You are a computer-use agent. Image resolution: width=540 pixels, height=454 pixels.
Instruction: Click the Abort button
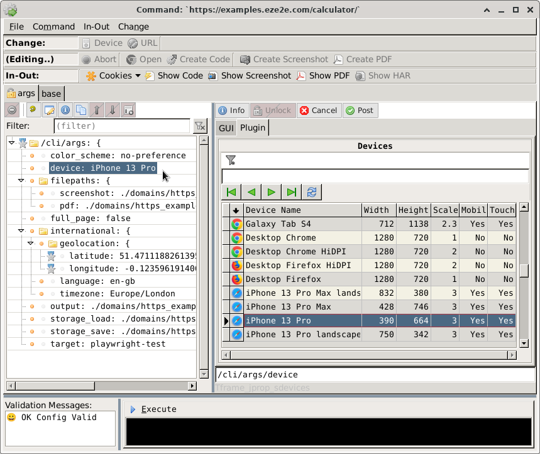(x=99, y=60)
